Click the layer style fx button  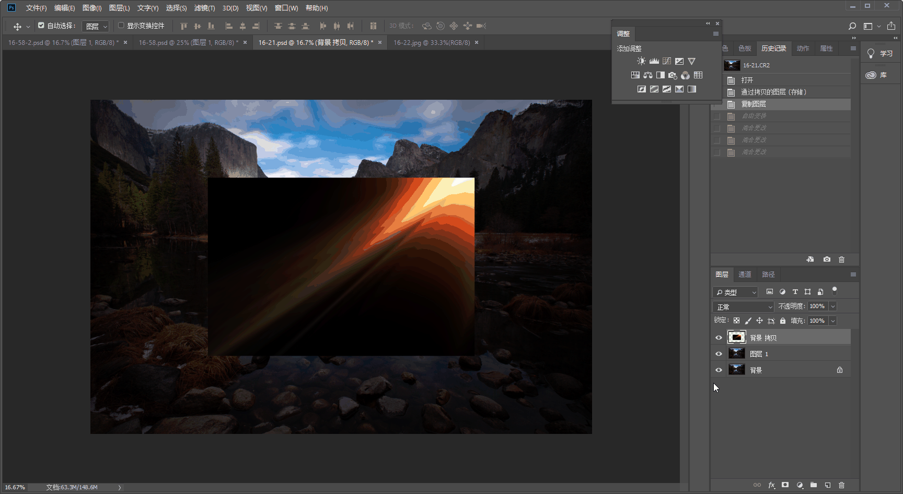(x=771, y=485)
